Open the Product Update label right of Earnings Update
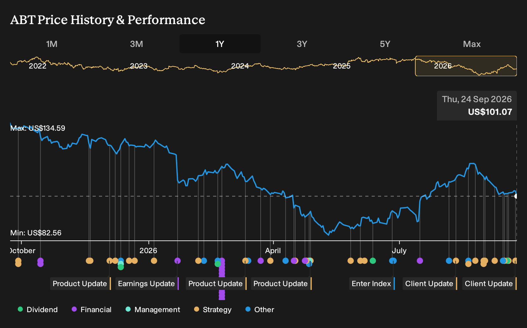This screenshot has height=328, width=527. pos(216,284)
